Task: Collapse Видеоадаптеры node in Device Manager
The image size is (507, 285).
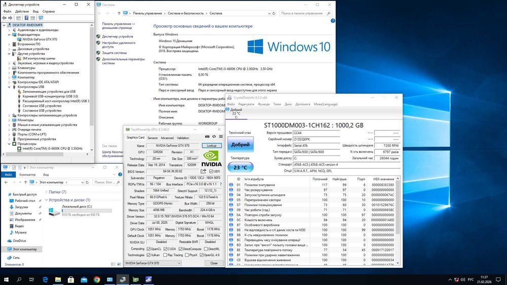Action: coord(9,34)
